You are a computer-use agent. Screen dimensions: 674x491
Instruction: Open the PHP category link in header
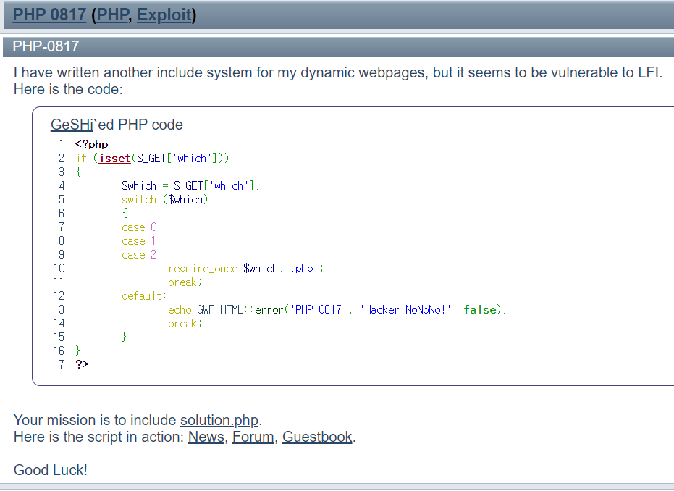tap(113, 14)
